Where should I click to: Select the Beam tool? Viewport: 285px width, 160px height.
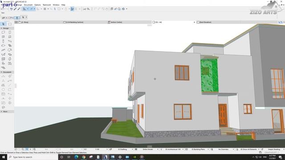10,41
